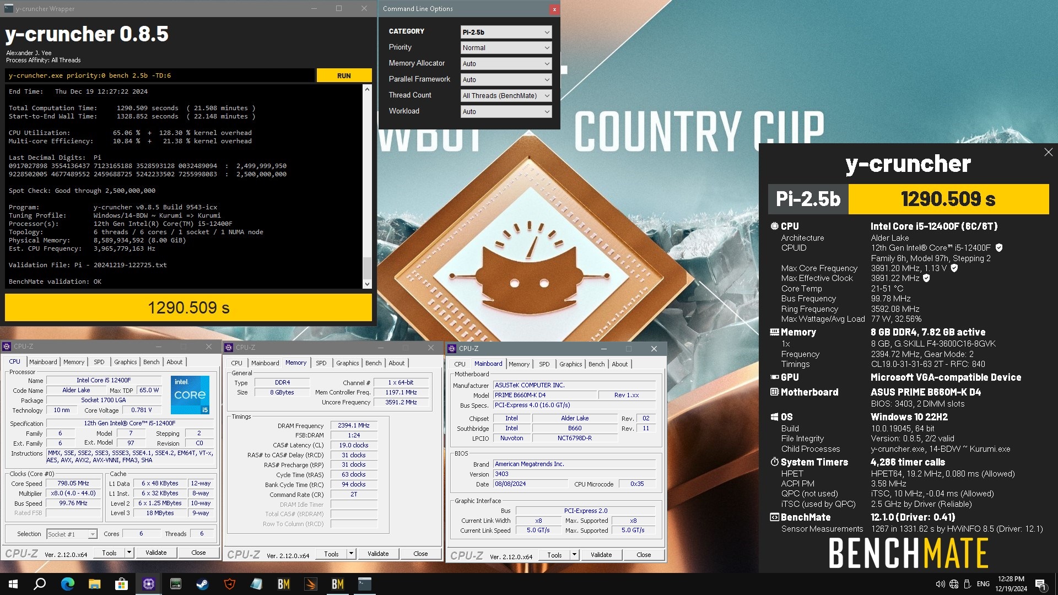Click verified shield beside CPUID i5-12400F

click(999, 248)
